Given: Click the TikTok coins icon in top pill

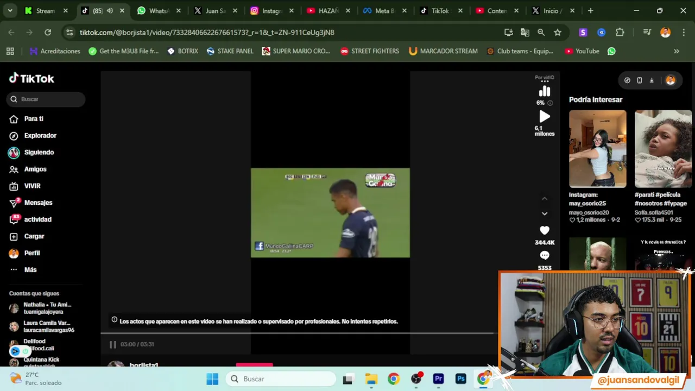Looking at the screenshot, I should click(x=627, y=80).
